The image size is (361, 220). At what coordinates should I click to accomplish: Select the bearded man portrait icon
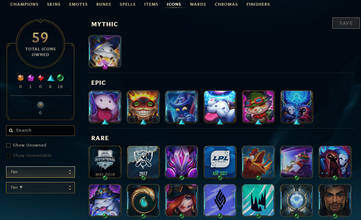tap(335, 200)
